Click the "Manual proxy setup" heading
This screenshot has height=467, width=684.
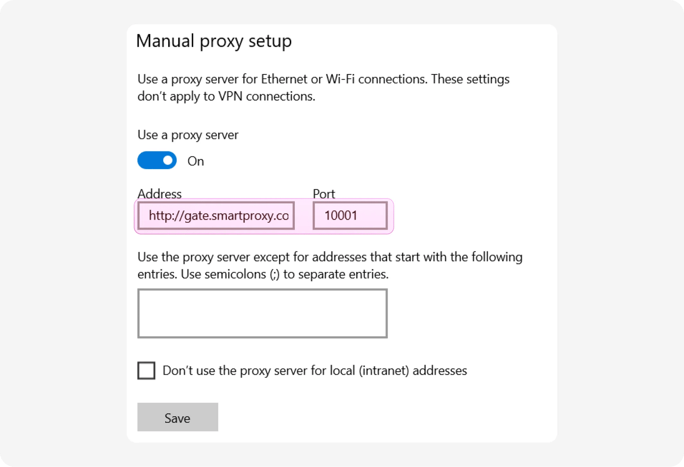[x=214, y=41]
